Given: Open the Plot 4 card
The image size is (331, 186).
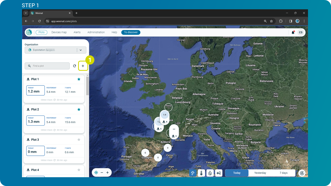Looking at the screenshot, I should click(54, 171).
